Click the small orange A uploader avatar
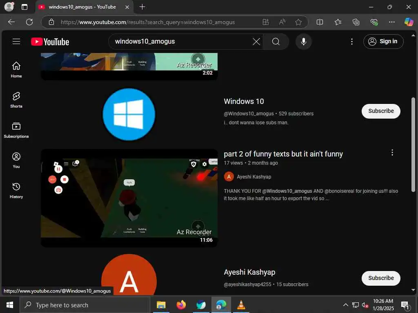This screenshot has width=418, height=313. click(229, 176)
